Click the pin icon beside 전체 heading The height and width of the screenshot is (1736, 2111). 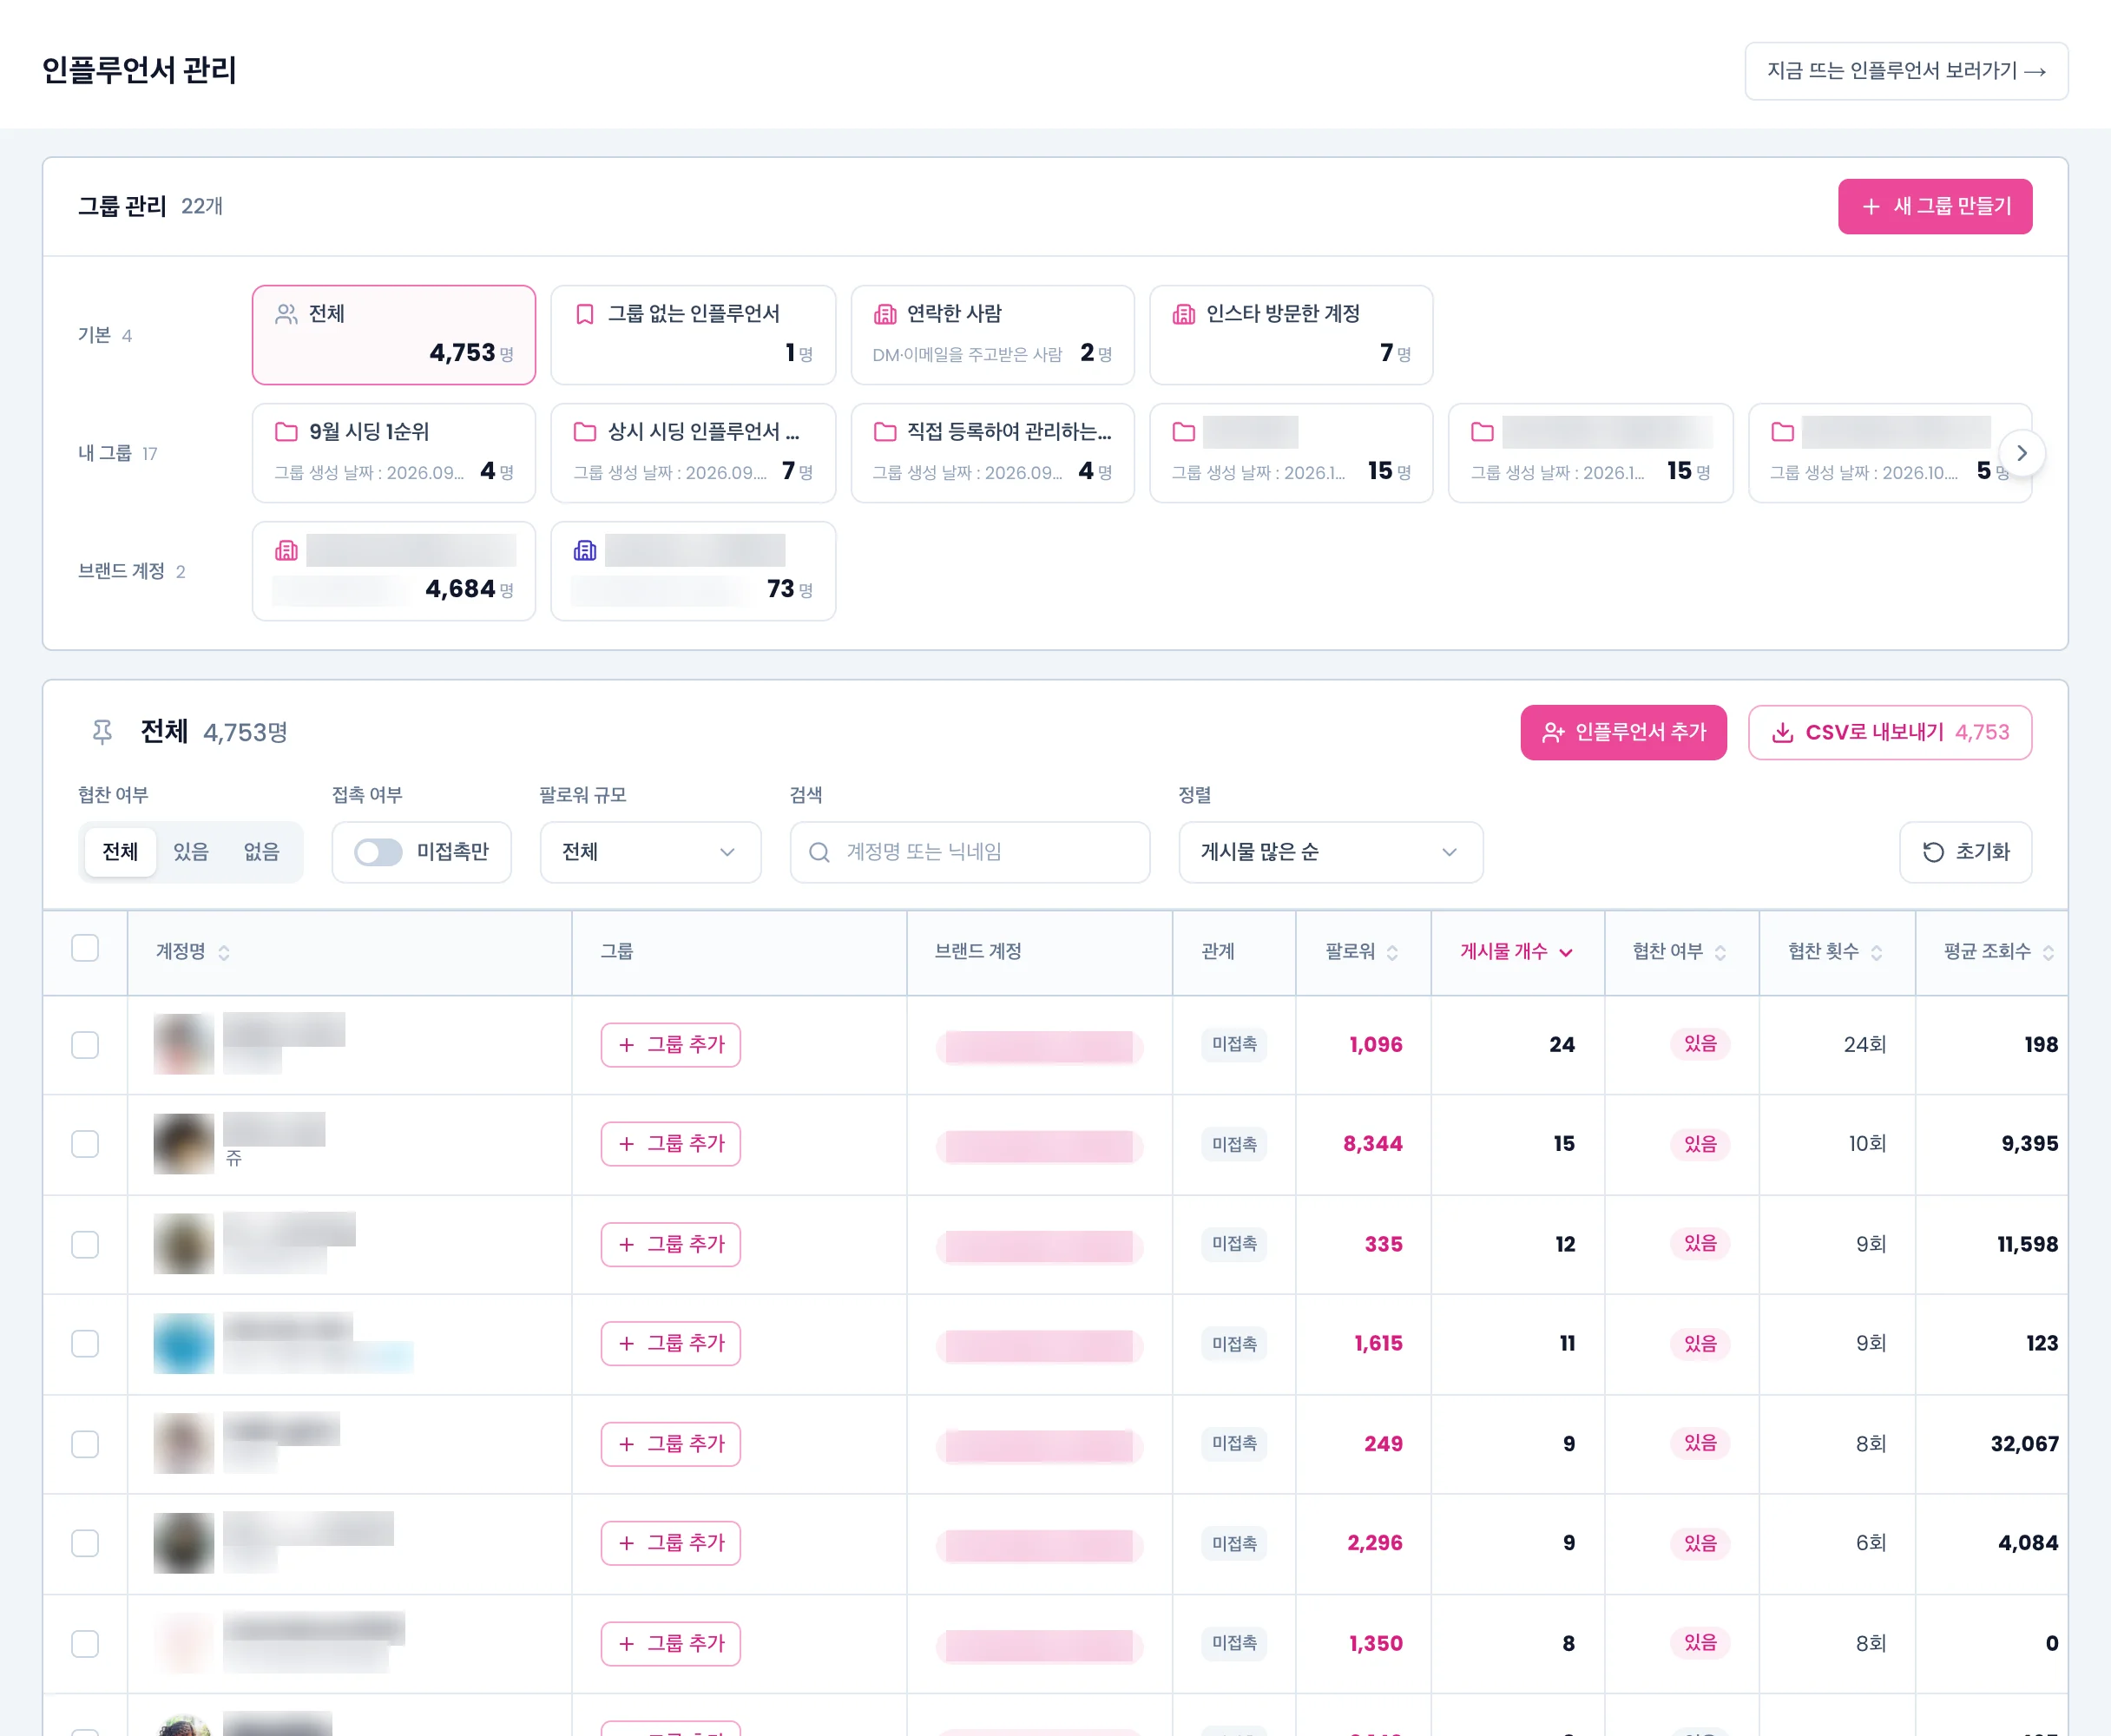point(102,732)
